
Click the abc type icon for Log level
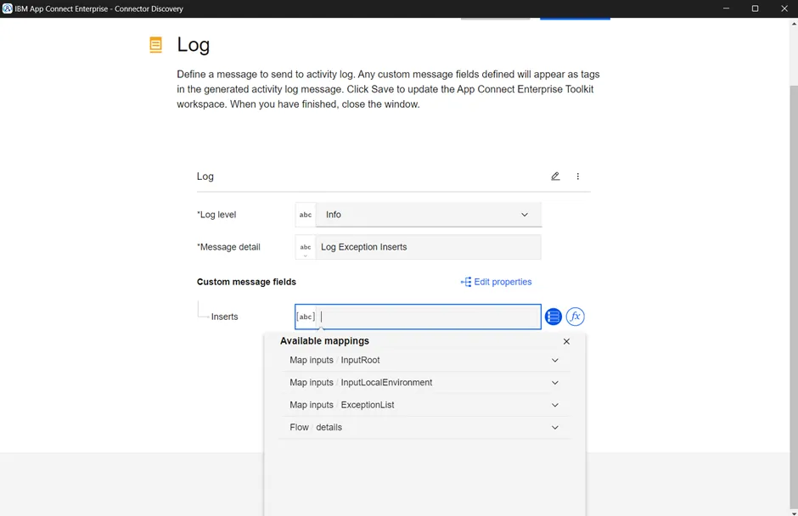[306, 215]
